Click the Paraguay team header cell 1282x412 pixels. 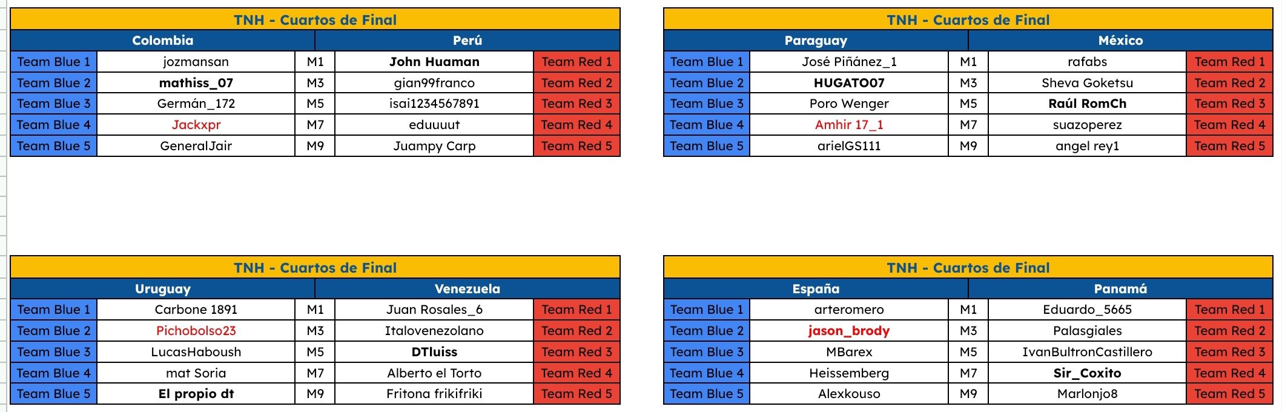click(816, 41)
